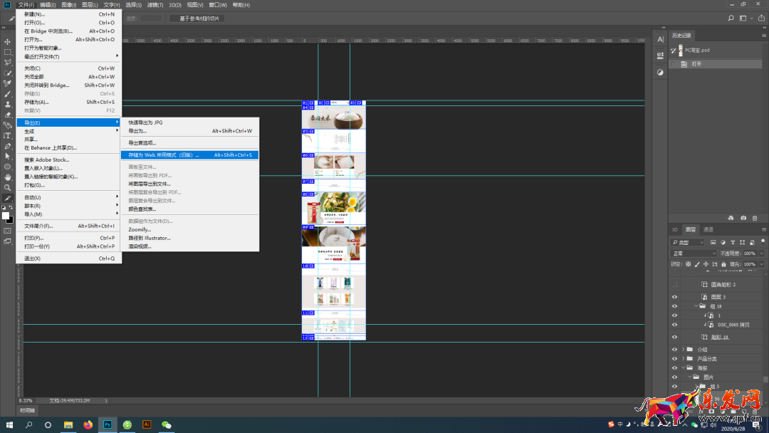Expand the 介绍 layer group
Viewport: 769px width, 433px height.
[x=684, y=350]
